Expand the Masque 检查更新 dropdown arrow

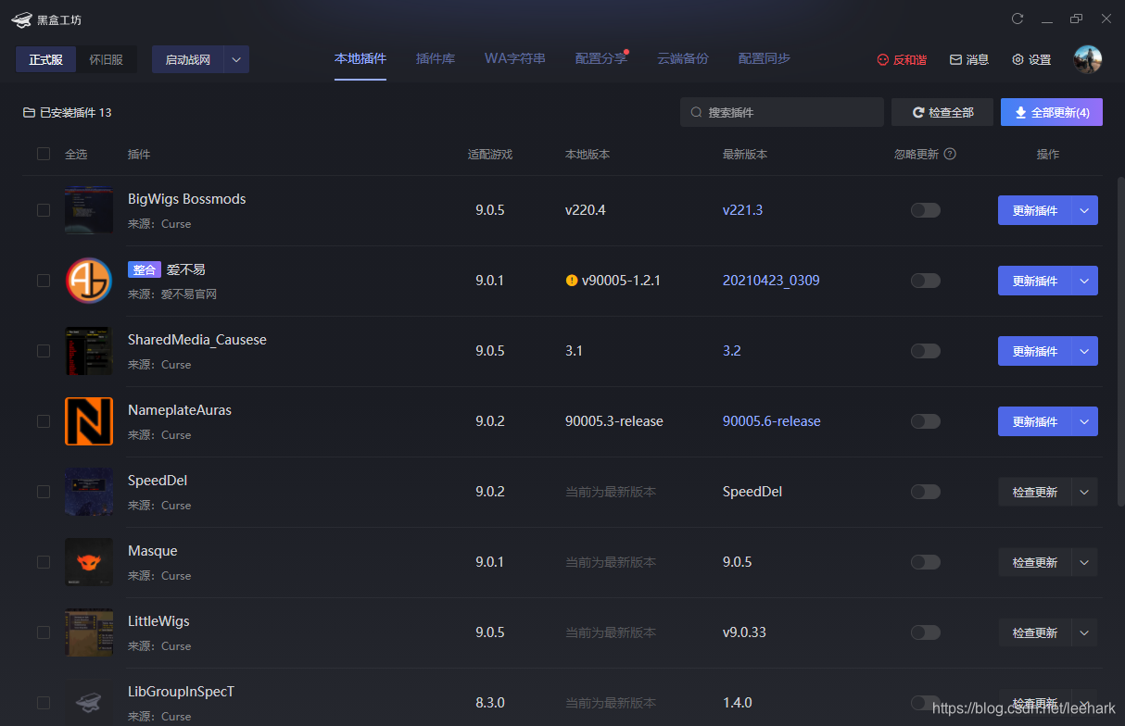click(1085, 562)
